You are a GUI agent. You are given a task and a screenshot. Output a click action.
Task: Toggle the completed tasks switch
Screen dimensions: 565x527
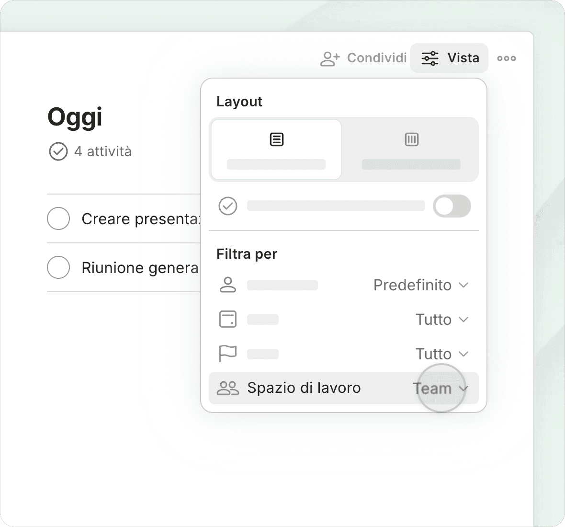pyautogui.click(x=452, y=206)
